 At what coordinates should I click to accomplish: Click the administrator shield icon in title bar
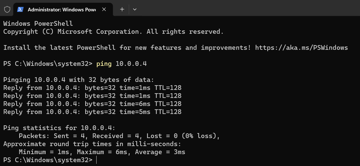coord(7,9)
